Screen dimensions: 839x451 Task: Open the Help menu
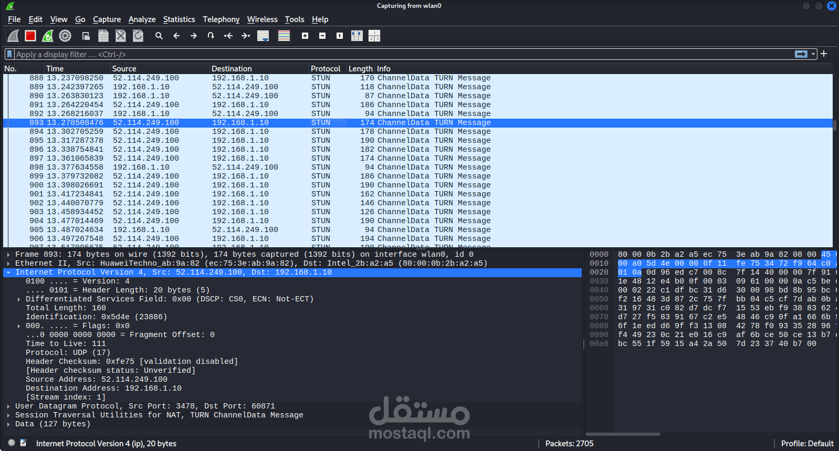point(320,19)
